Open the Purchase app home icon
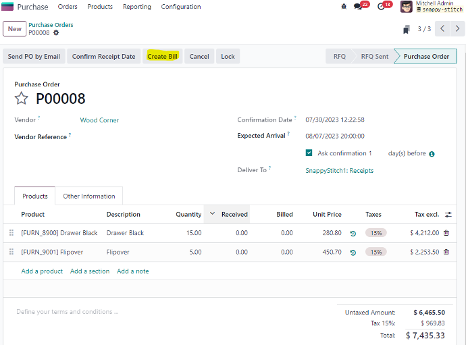466x345 pixels. pyautogui.click(x=7, y=7)
